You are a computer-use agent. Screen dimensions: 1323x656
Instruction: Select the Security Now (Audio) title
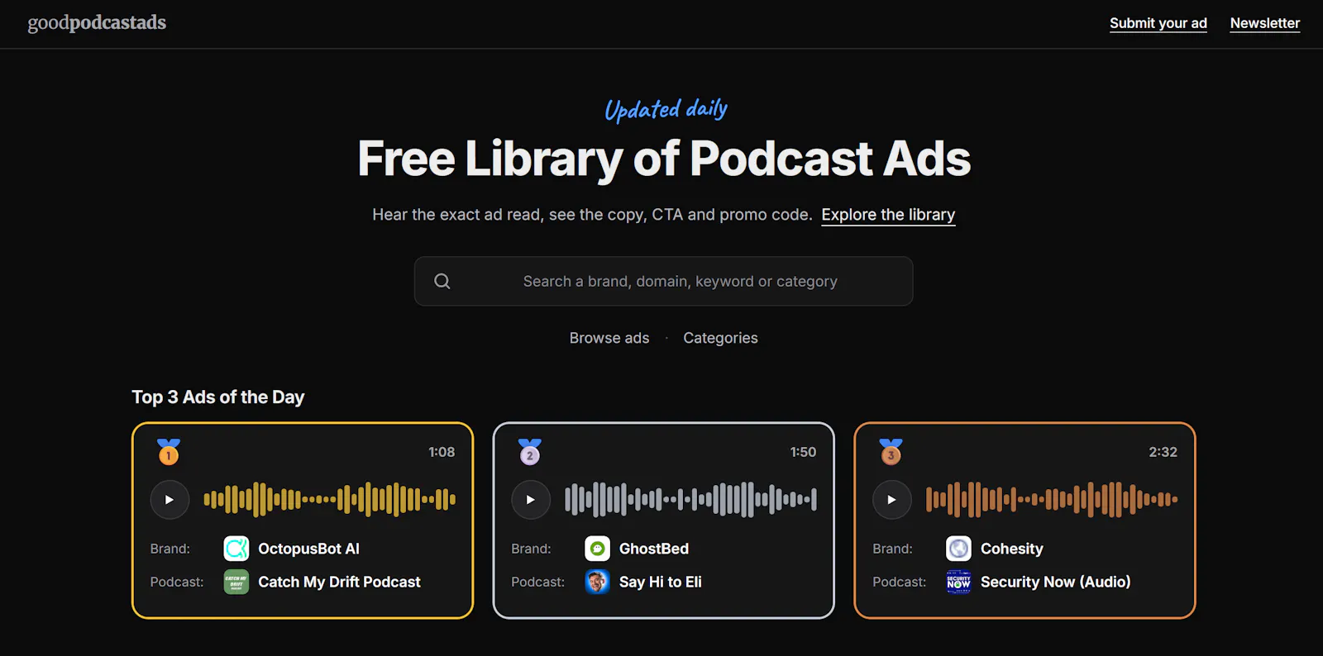pos(1056,582)
